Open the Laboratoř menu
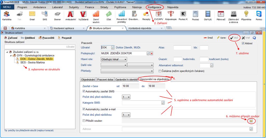Viewport: 266px width, 138px height. [57, 7]
